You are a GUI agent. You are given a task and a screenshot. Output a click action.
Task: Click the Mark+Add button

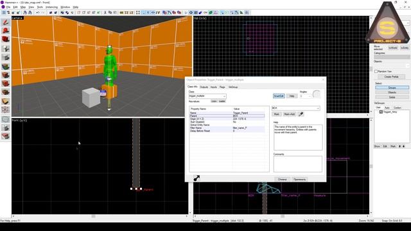290,114
